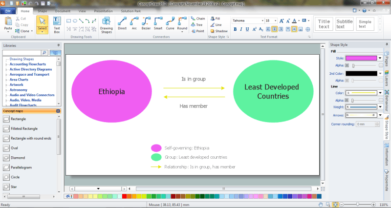The width and height of the screenshot is (391, 208).
Task: Select the Direct connector tool
Action: tap(122, 23)
